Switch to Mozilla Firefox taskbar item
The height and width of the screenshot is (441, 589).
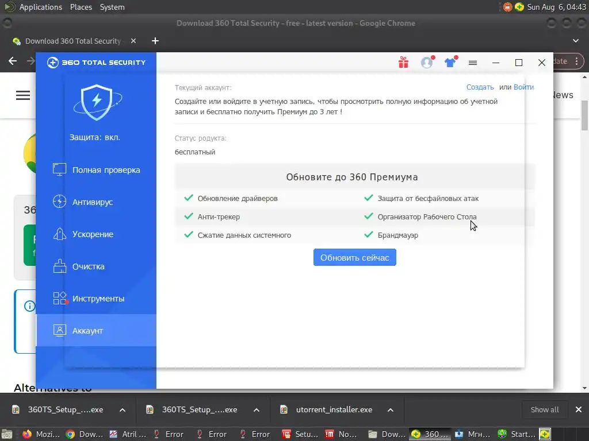[x=41, y=434]
